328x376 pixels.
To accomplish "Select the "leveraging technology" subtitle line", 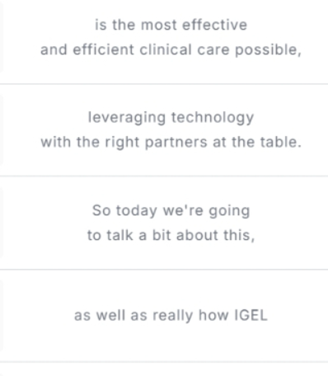I will 171,118.
